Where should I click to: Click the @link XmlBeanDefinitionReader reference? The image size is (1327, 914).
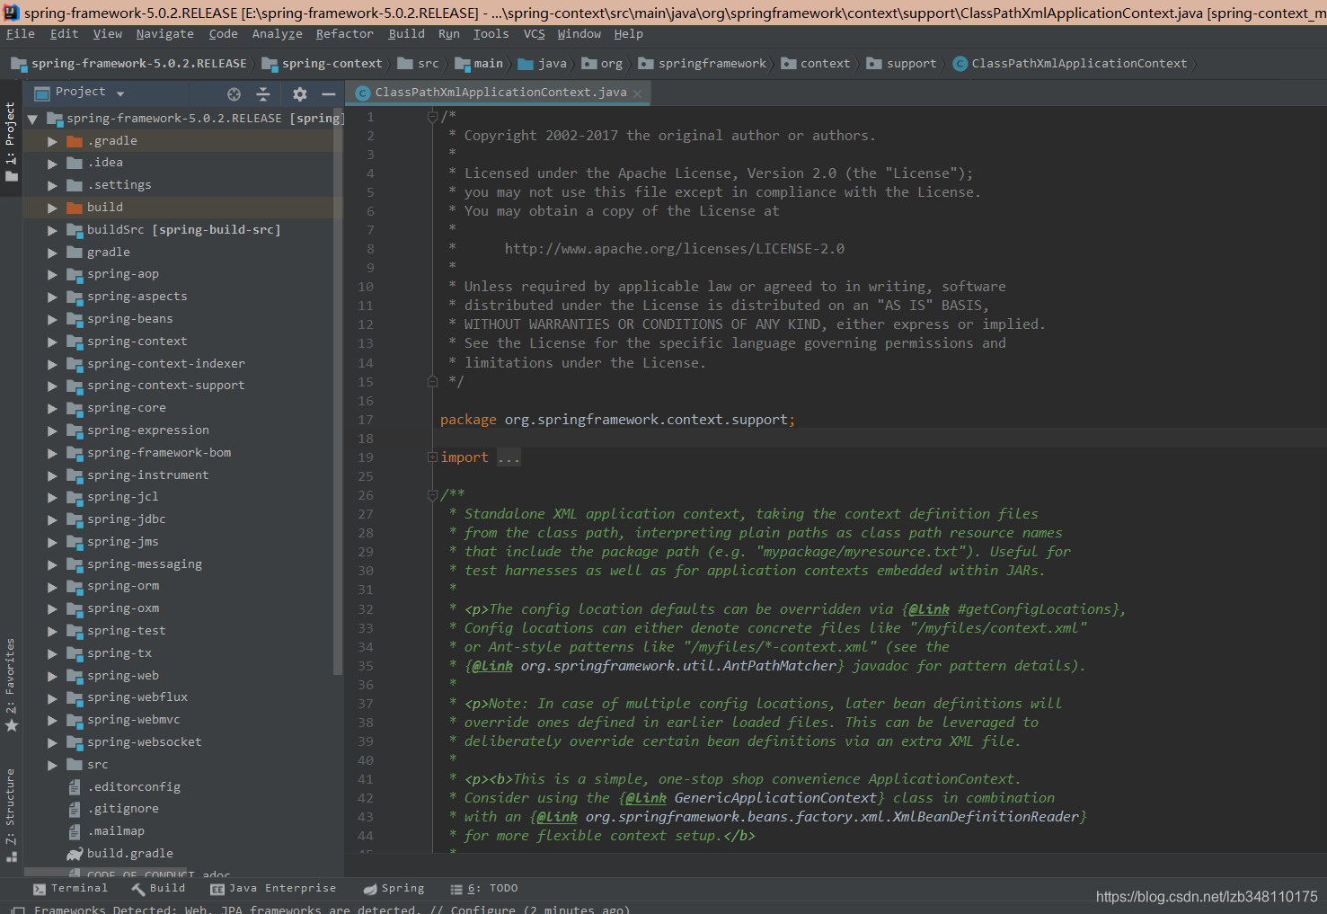808,817
